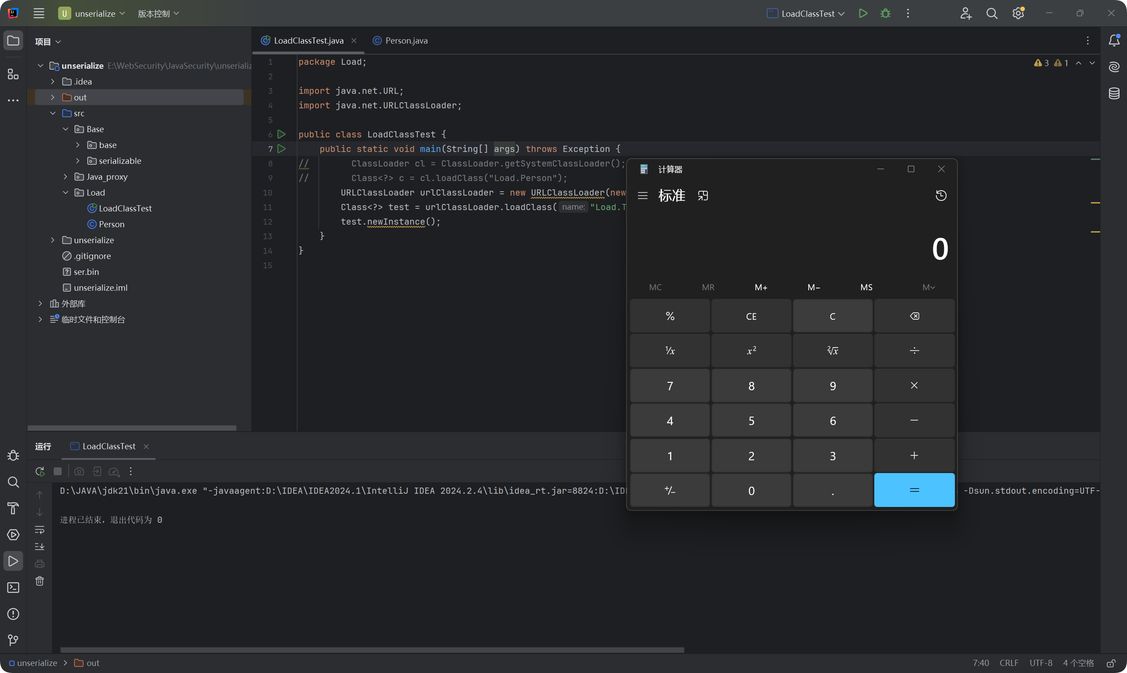Open the Build hammer tool window
The width and height of the screenshot is (1127, 673).
tap(13, 508)
